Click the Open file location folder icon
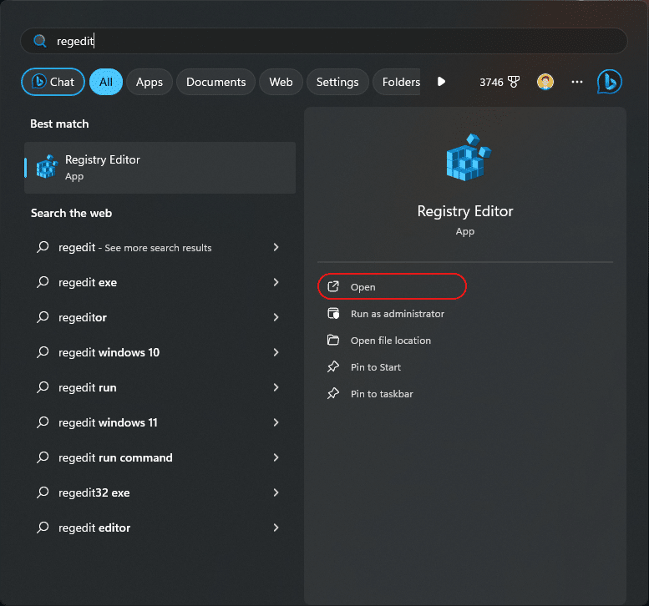This screenshot has height=606, width=649. [x=333, y=340]
